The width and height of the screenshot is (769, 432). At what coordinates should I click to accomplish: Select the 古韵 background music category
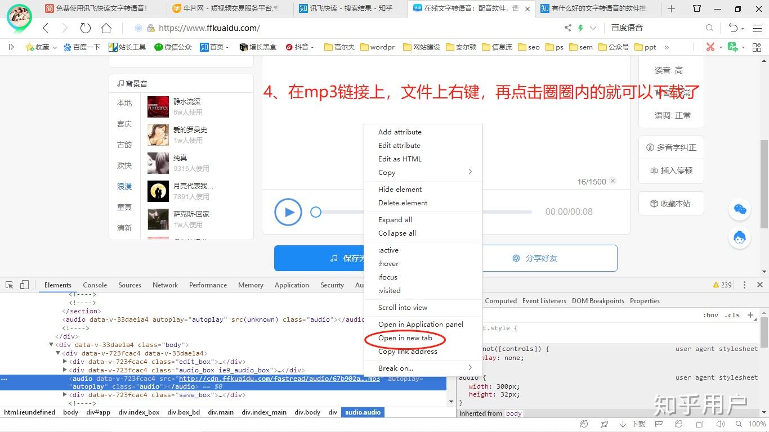point(124,145)
